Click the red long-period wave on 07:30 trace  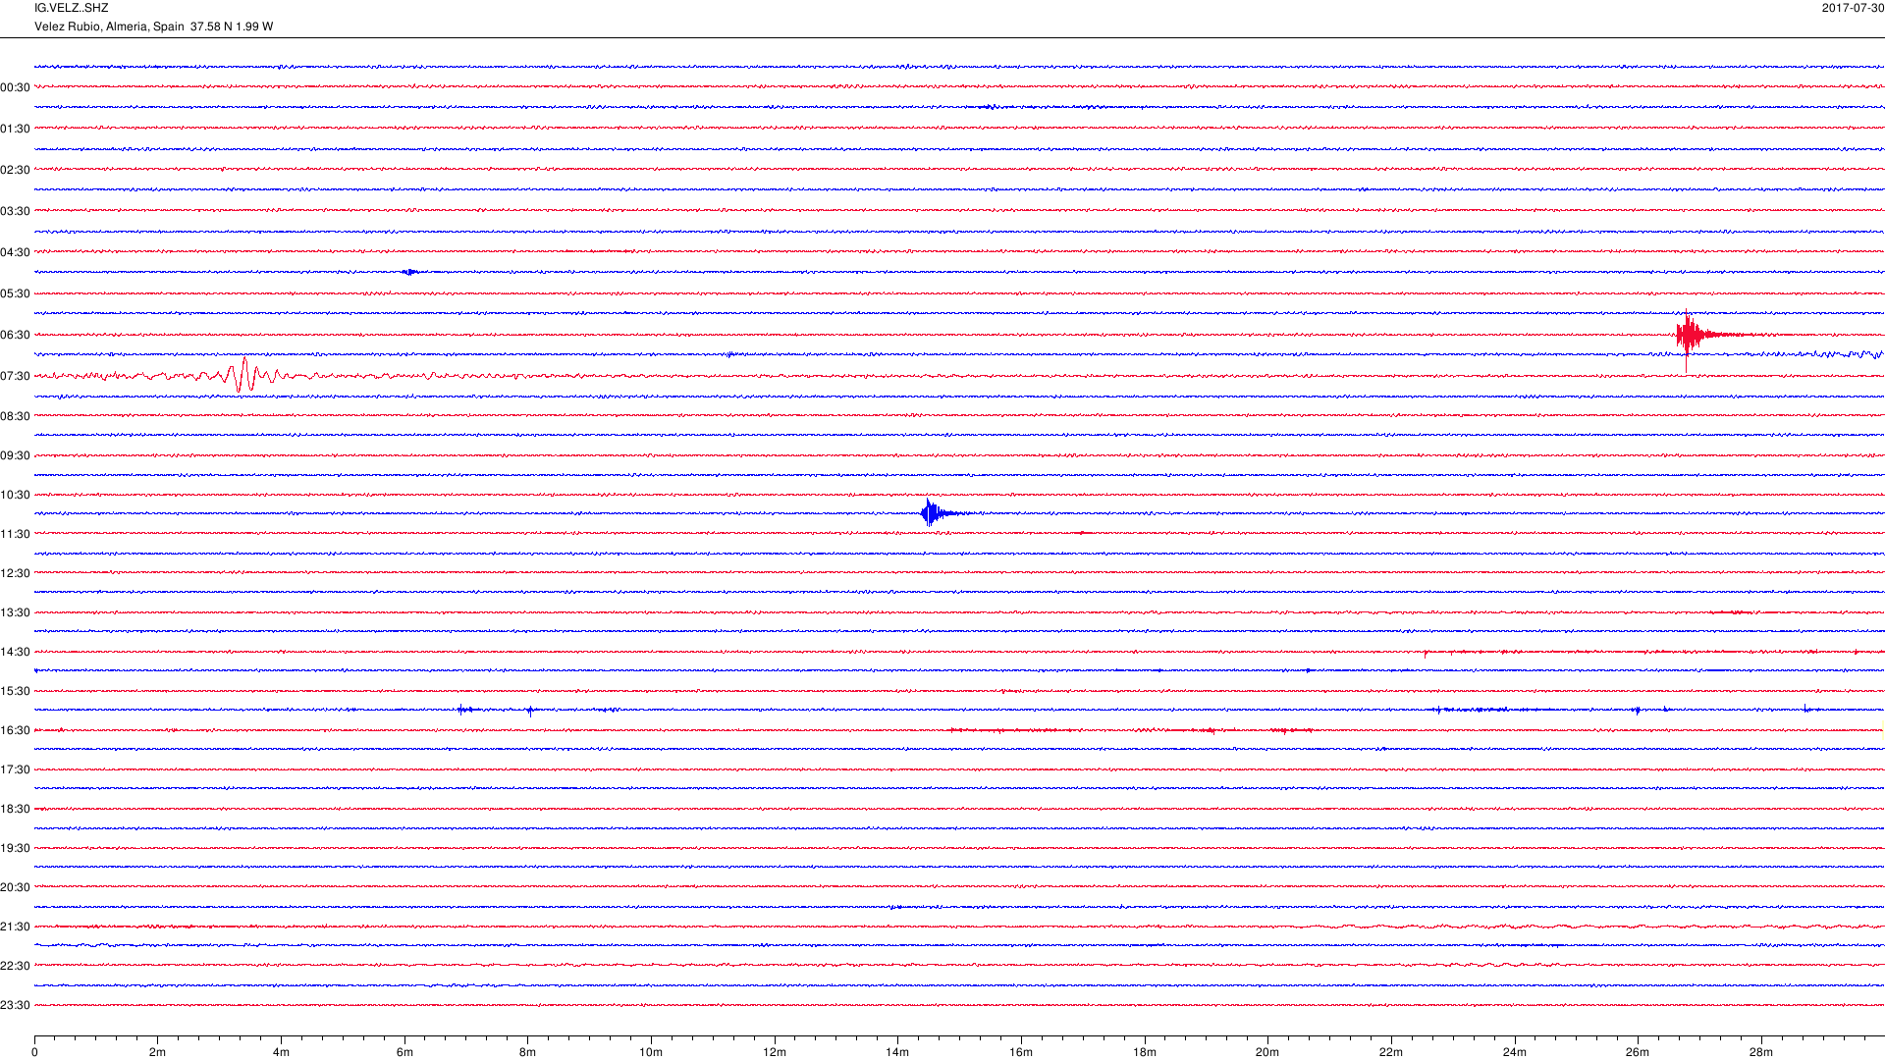click(245, 375)
